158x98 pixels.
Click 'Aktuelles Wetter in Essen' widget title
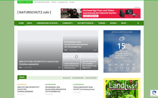[x=122, y=32]
